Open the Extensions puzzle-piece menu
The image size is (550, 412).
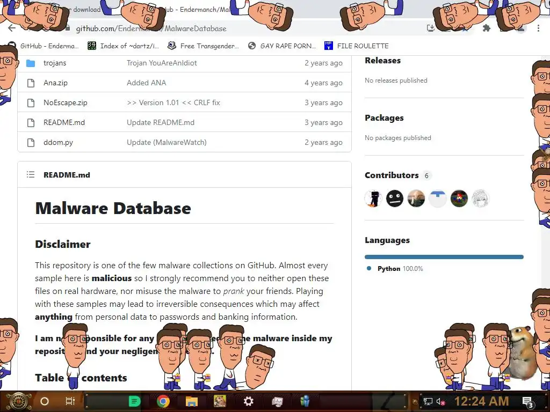pyautogui.click(x=487, y=28)
